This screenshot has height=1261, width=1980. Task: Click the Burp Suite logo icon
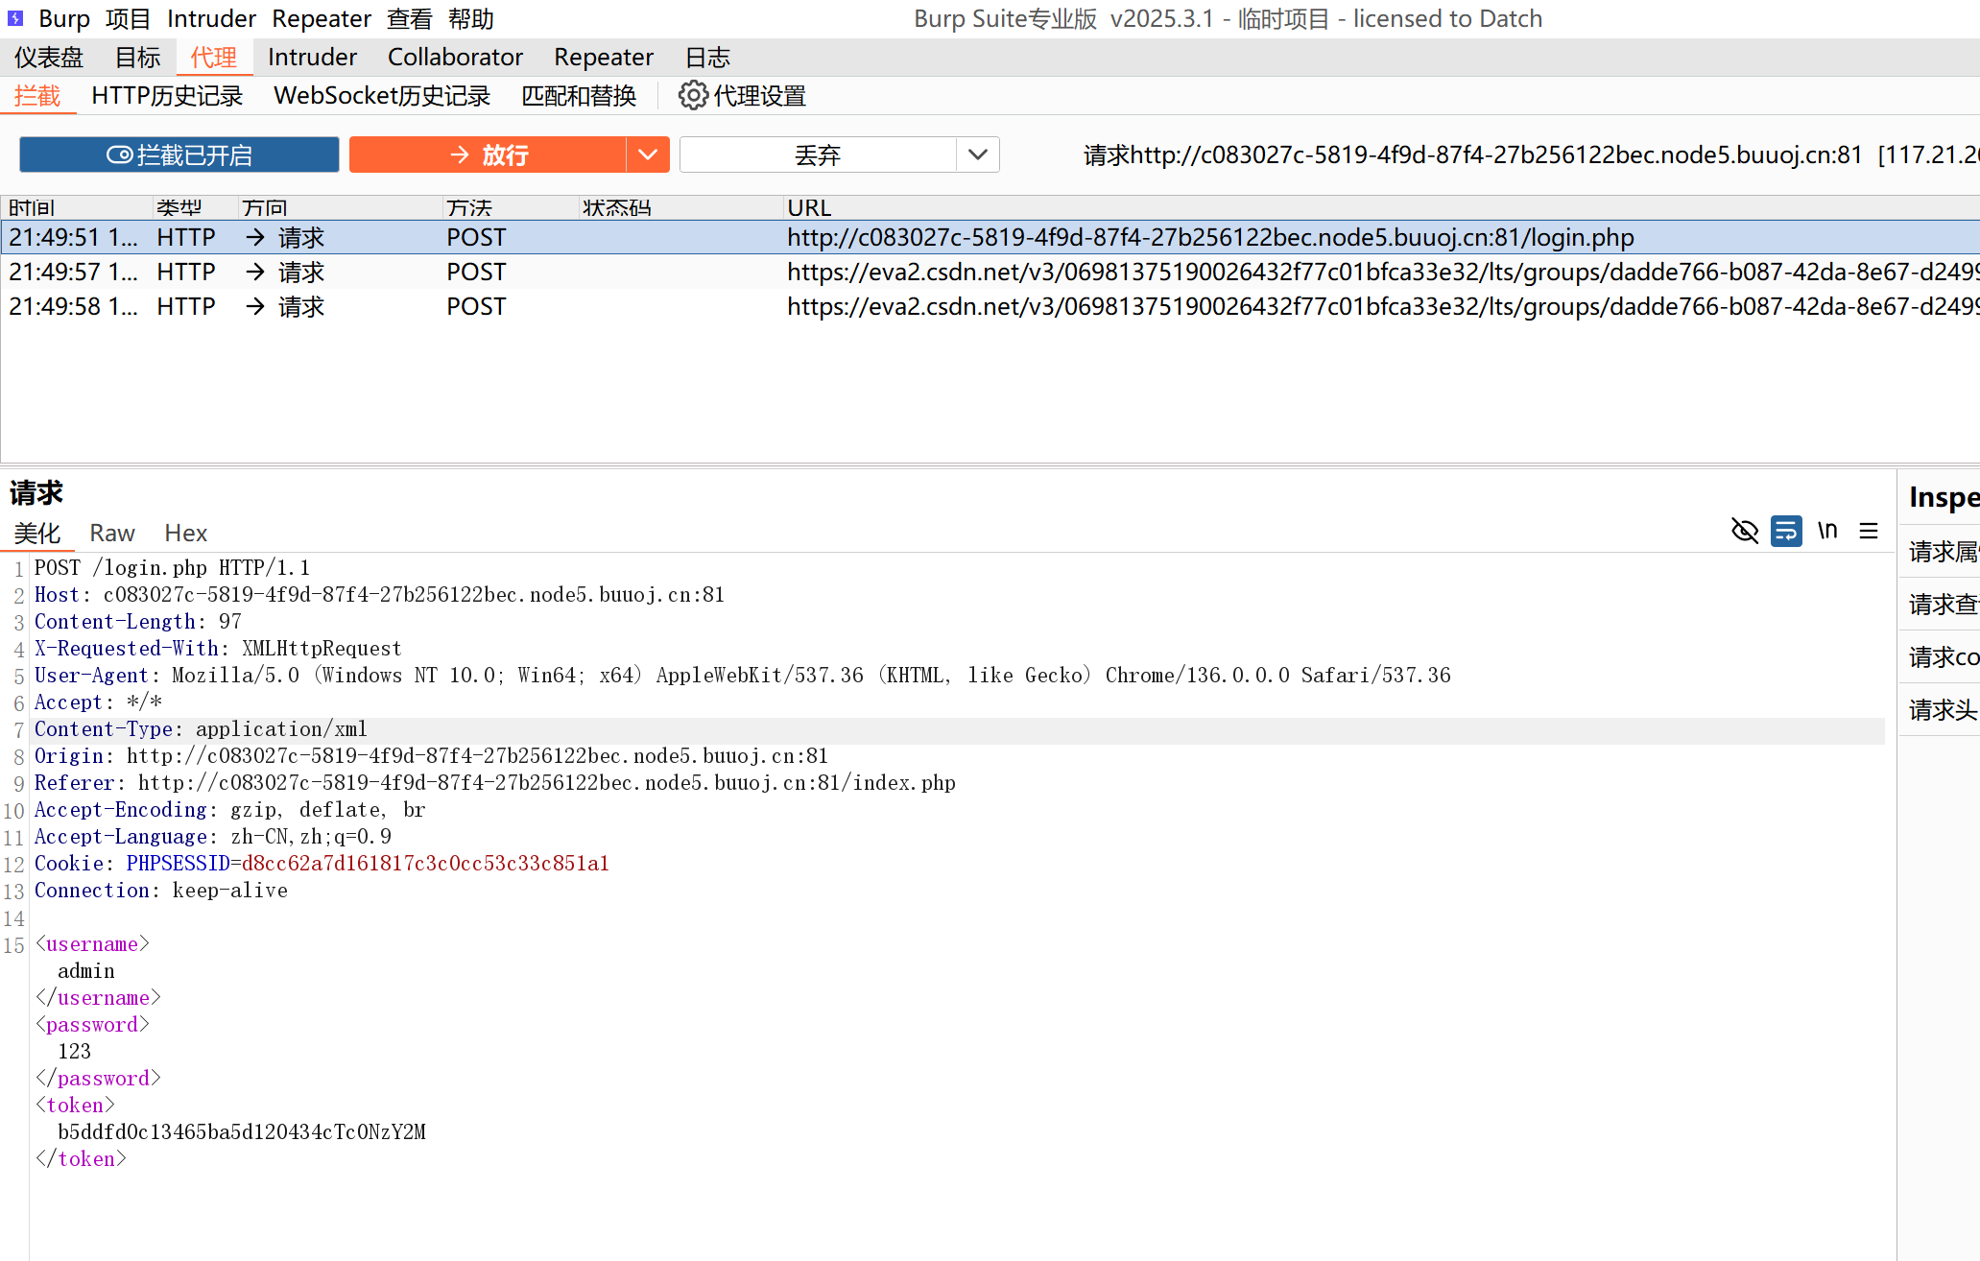15,18
